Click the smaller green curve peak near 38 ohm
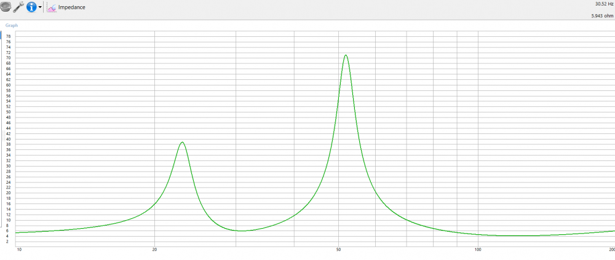The width and height of the screenshot is (615, 260). [182, 143]
